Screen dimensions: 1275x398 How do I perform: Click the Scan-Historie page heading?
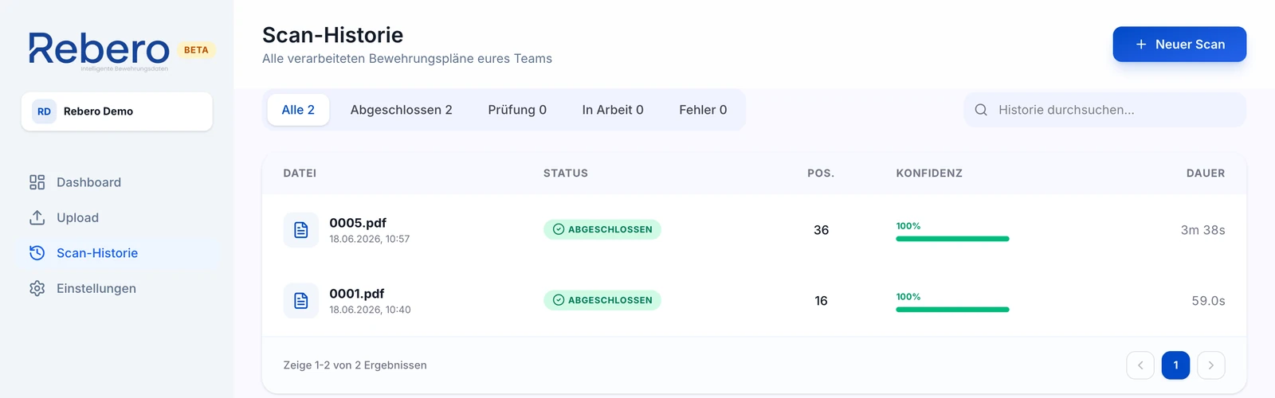(x=332, y=35)
